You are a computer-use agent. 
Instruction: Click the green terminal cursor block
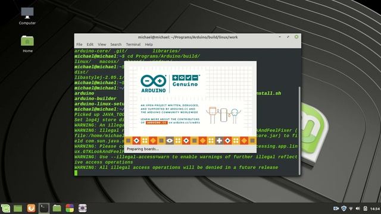point(76,173)
